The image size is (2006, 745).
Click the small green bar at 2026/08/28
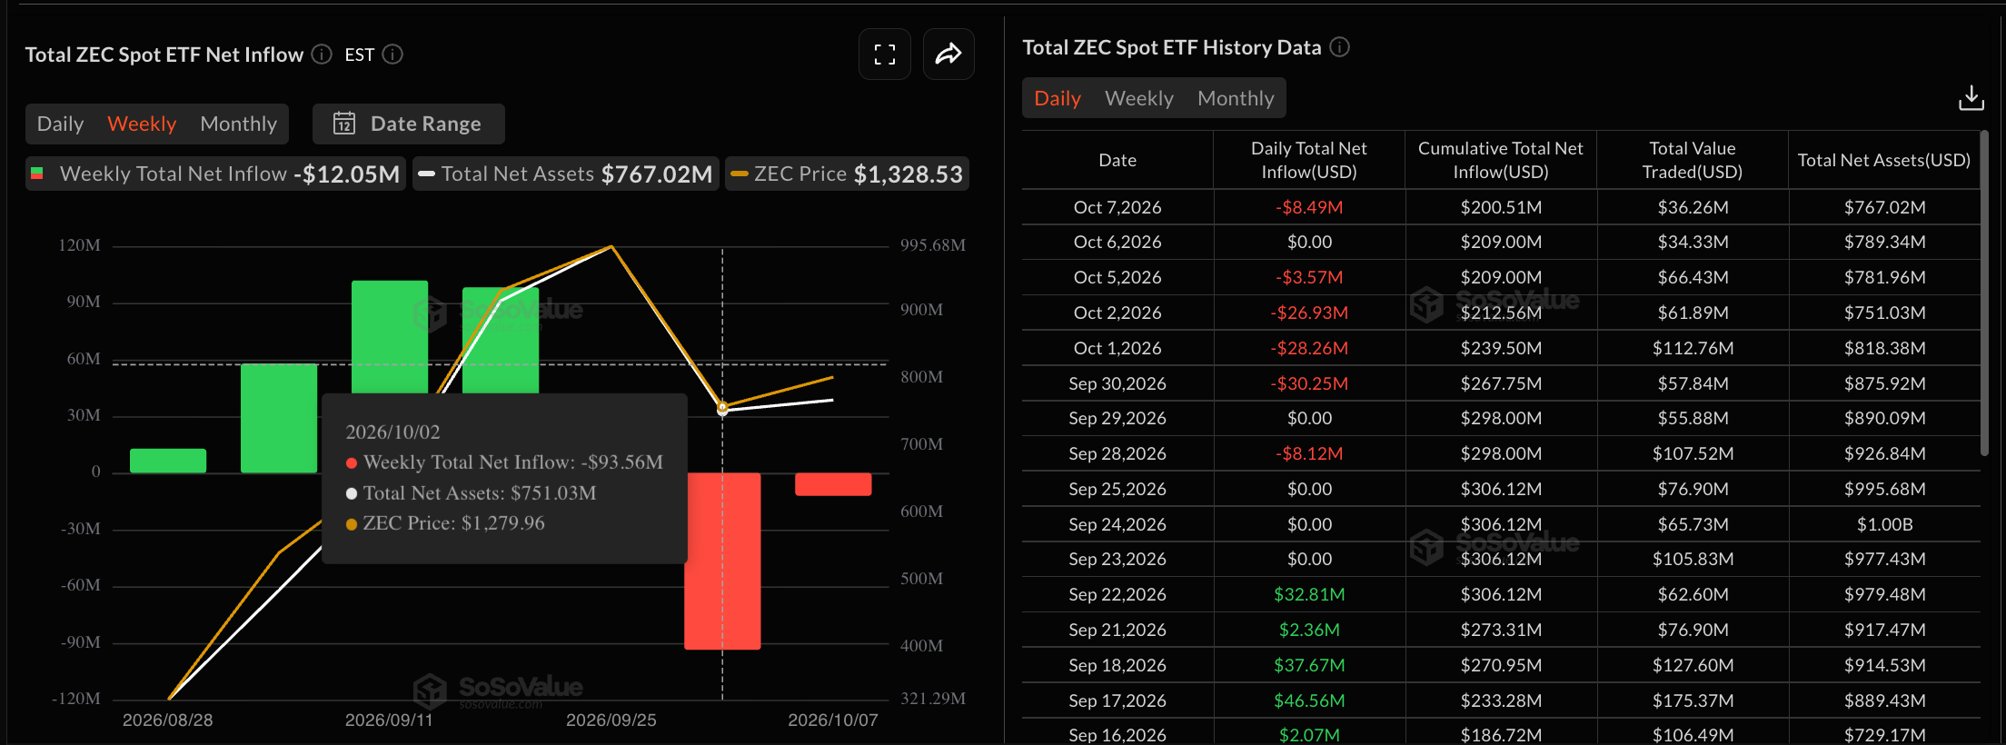[x=168, y=461]
